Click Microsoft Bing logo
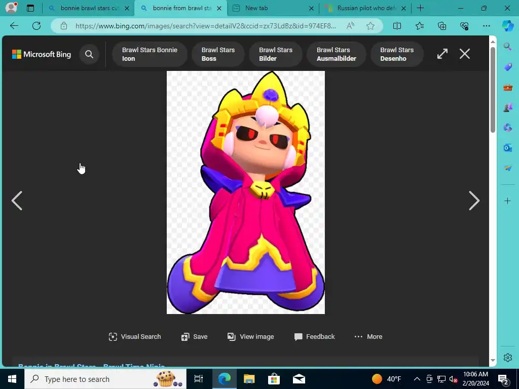Viewport: 519px width, 389px height. [42, 54]
